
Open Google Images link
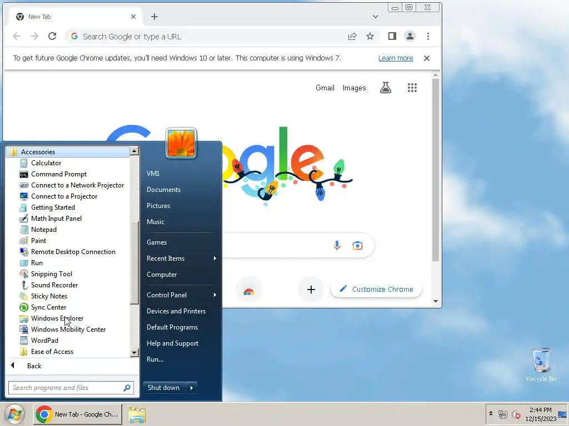(x=354, y=88)
